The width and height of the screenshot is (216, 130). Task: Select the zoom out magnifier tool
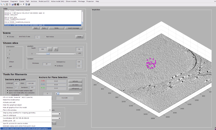(4, 4)
